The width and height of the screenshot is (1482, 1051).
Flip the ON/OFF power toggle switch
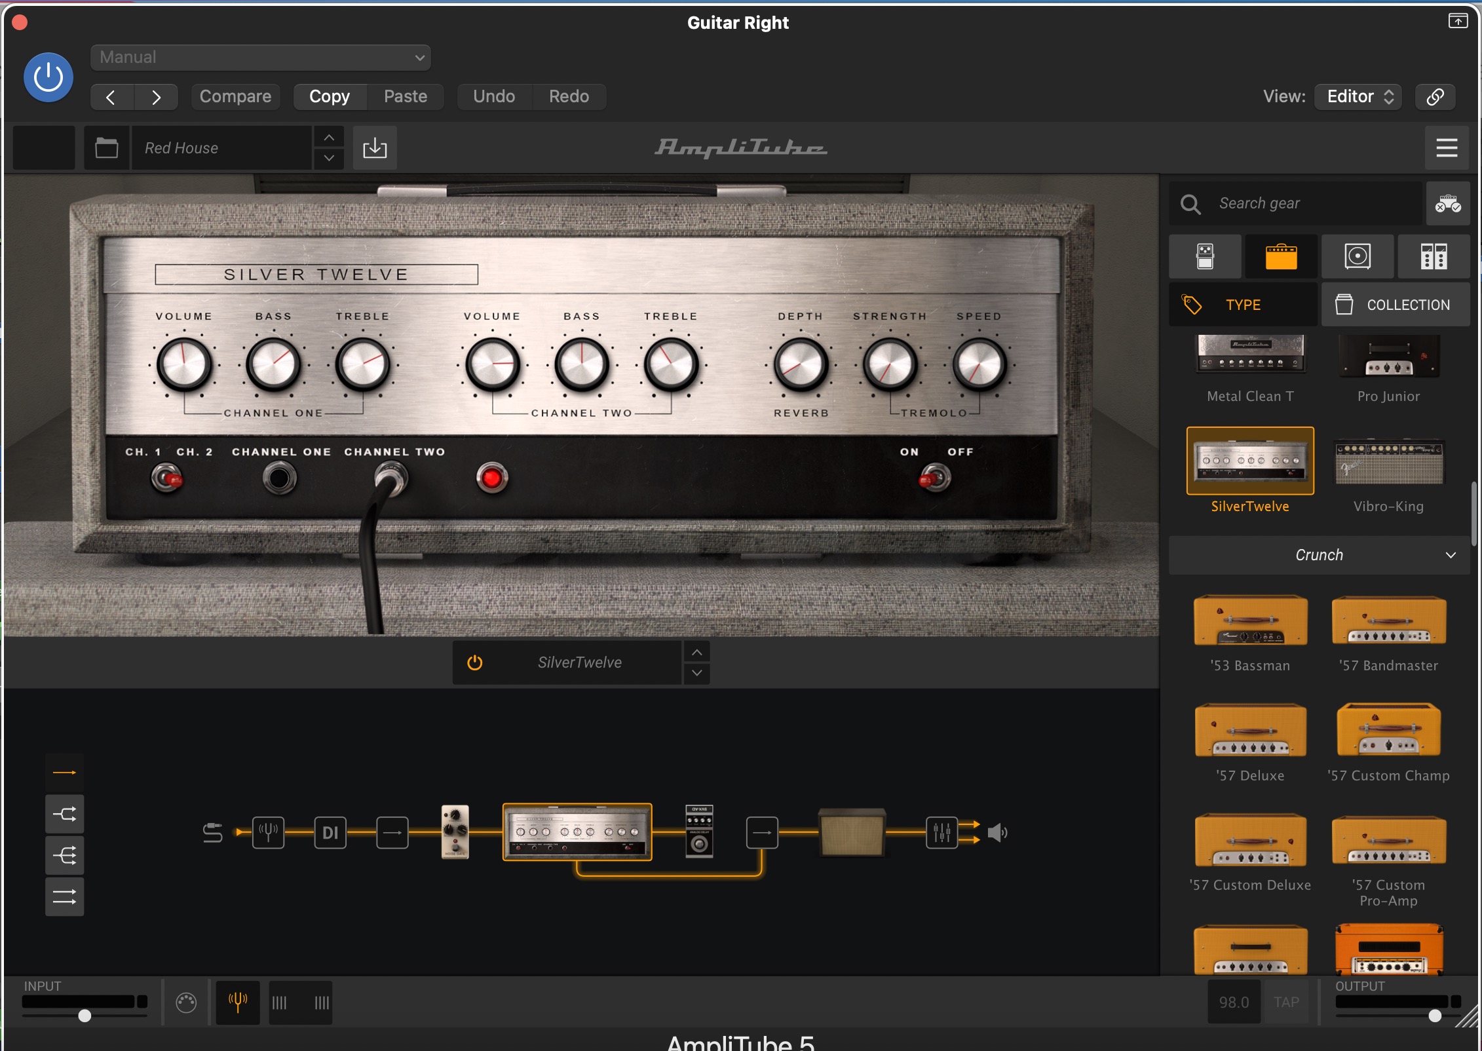(x=934, y=478)
